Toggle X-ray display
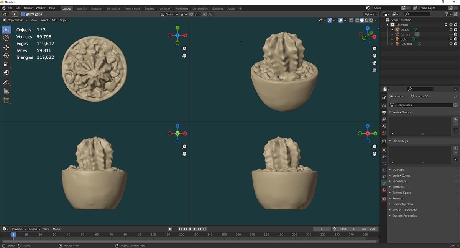This screenshot has width=460, height=248. tap(352, 20)
